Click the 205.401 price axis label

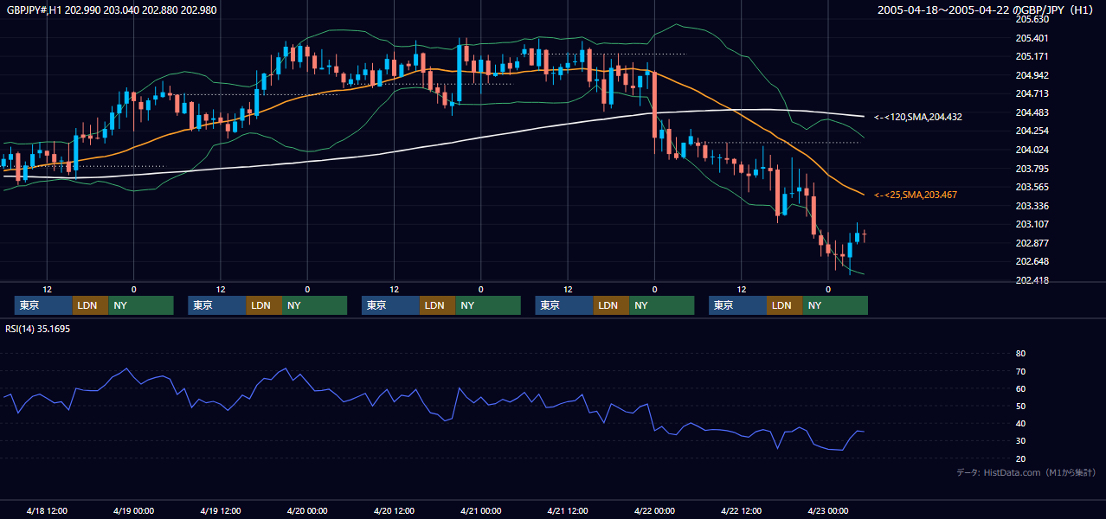pos(1032,38)
